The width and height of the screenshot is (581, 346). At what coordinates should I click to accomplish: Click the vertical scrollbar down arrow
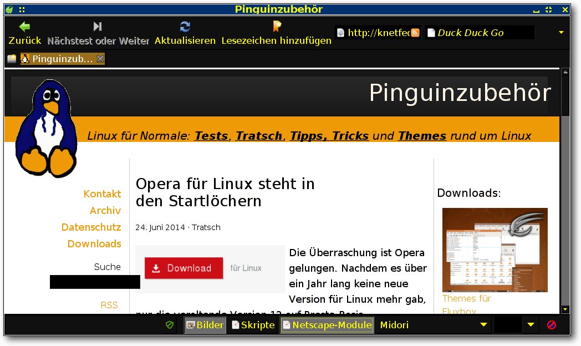point(565,309)
